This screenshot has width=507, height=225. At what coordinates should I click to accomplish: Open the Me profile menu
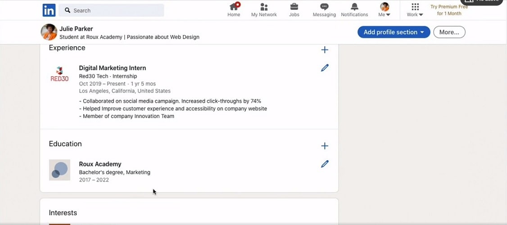click(385, 10)
